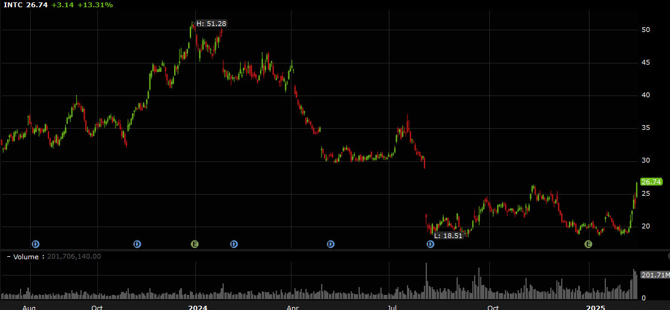Click the 2024 date axis label
Screen dimensions: 670x310
(198, 308)
